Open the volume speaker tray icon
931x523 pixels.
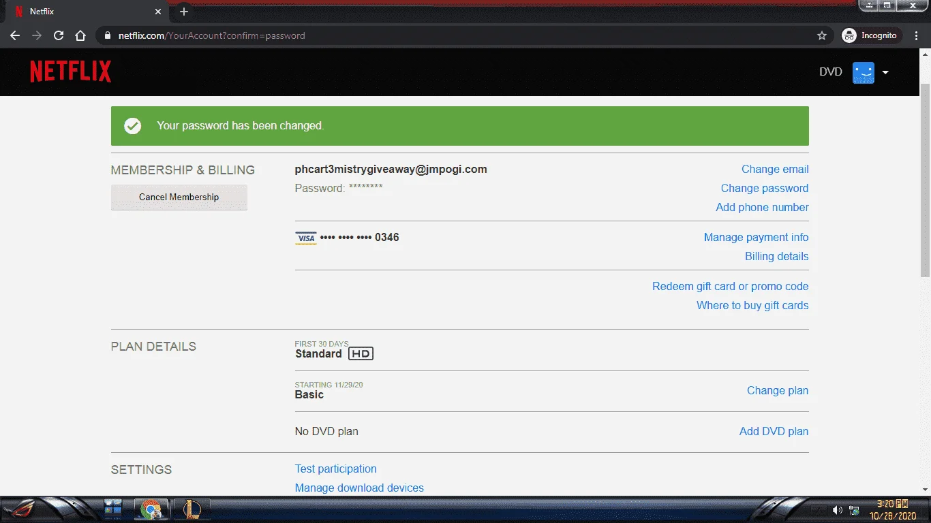click(837, 510)
